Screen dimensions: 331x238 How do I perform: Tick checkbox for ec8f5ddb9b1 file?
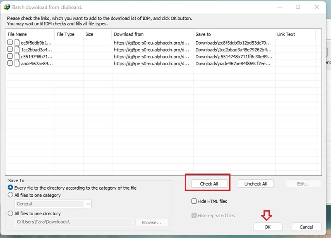[x=10, y=42]
